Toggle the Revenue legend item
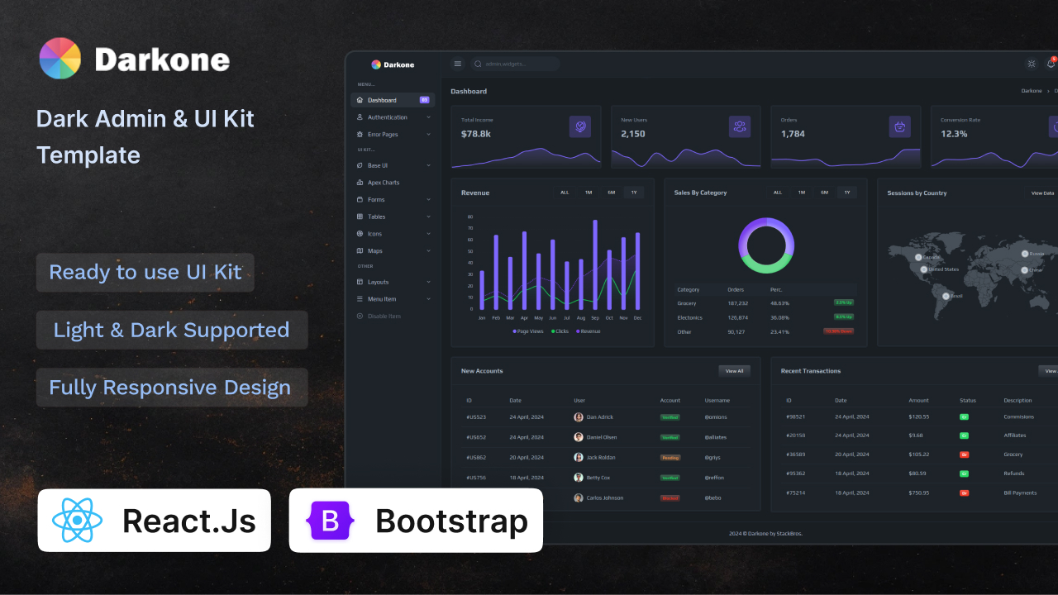Screen dimensions: 1058x595 coord(588,331)
